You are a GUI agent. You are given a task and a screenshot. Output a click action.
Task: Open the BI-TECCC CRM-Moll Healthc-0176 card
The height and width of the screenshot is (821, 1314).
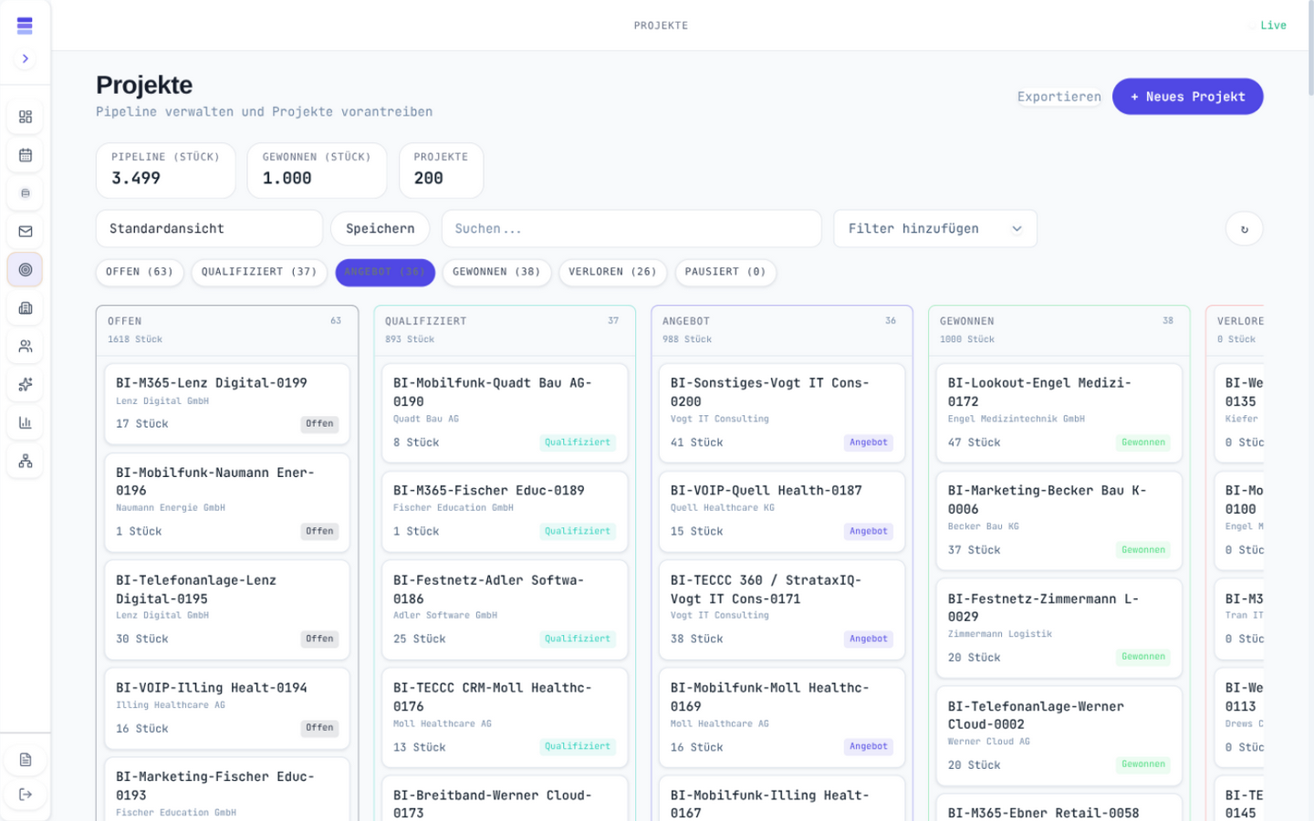[505, 718]
